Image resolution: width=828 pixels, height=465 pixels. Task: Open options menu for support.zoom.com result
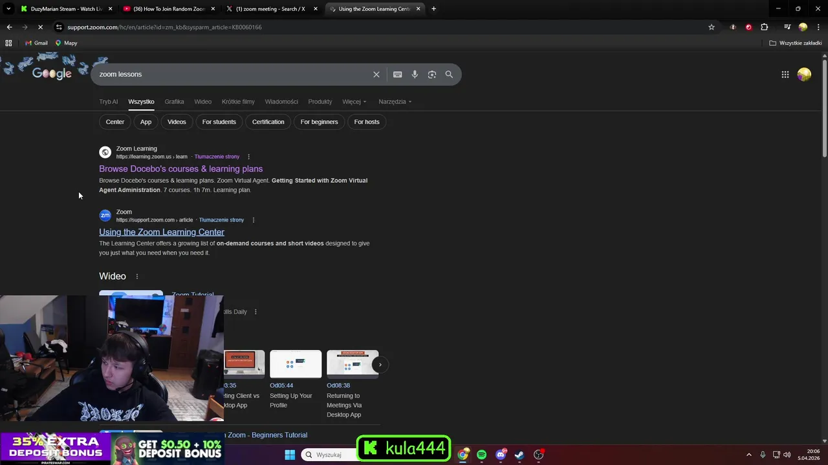tap(253, 220)
